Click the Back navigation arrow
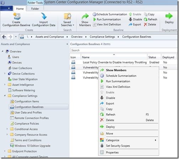 (x=4, y=37)
